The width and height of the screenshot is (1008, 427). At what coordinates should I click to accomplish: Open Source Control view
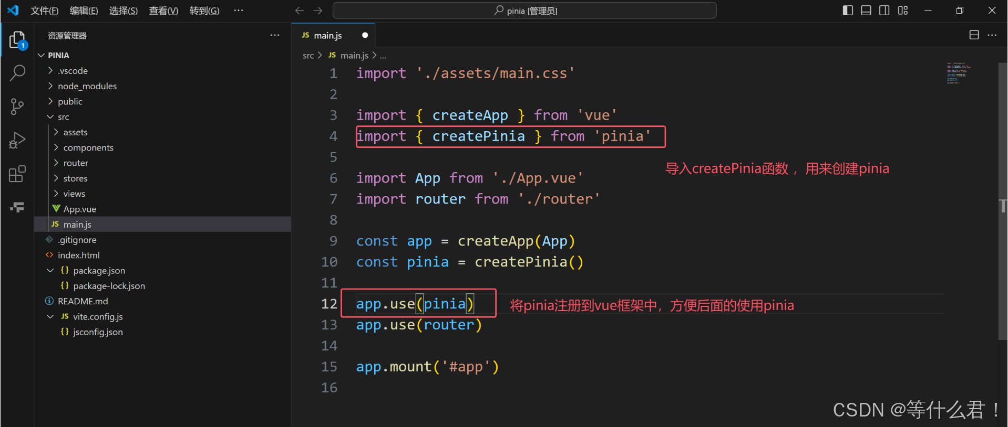[x=17, y=106]
